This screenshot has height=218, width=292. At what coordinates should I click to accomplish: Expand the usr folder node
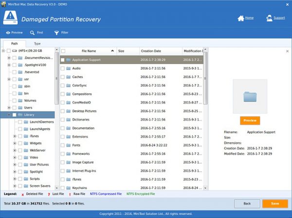(x=9, y=79)
